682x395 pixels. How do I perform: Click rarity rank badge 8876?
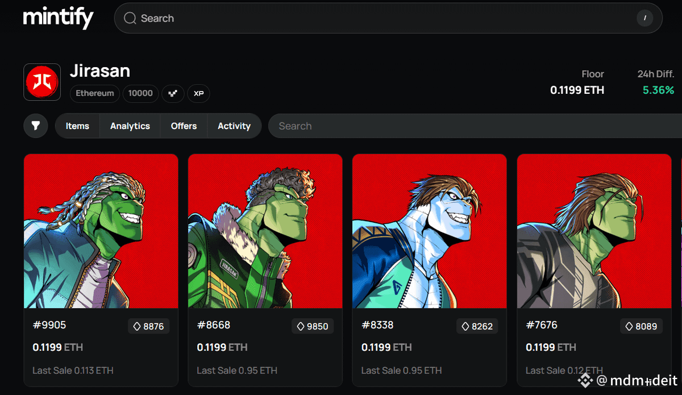point(148,326)
